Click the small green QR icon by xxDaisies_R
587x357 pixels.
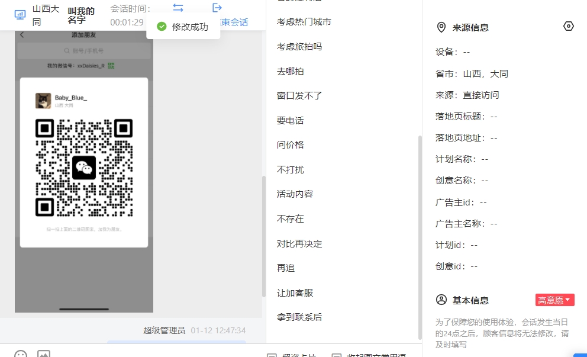coord(111,66)
